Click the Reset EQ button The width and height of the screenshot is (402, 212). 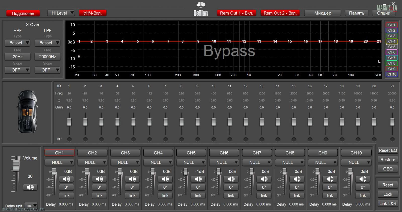point(388,150)
